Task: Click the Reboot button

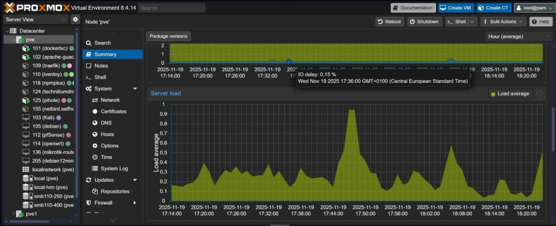Action: coord(389,22)
